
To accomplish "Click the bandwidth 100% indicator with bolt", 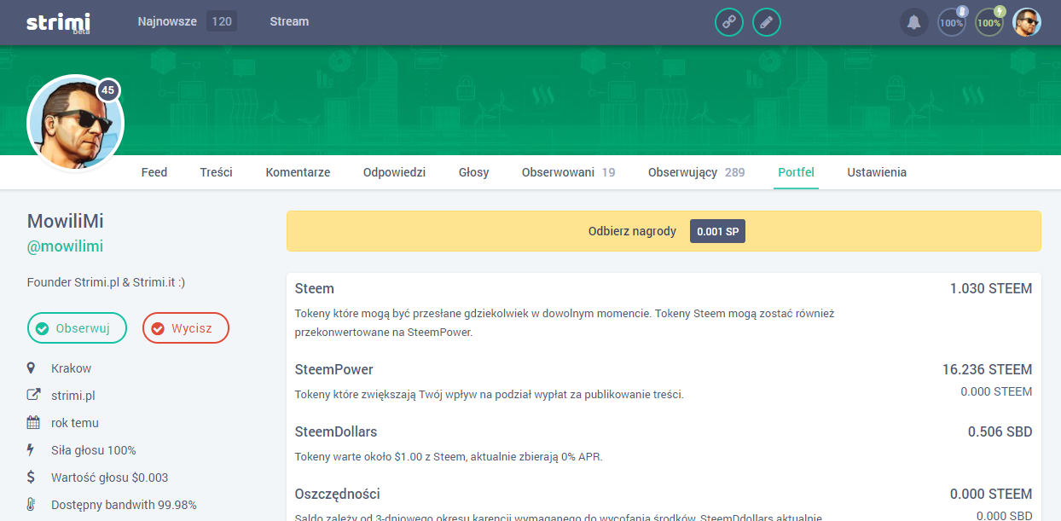I will tap(989, 22).
